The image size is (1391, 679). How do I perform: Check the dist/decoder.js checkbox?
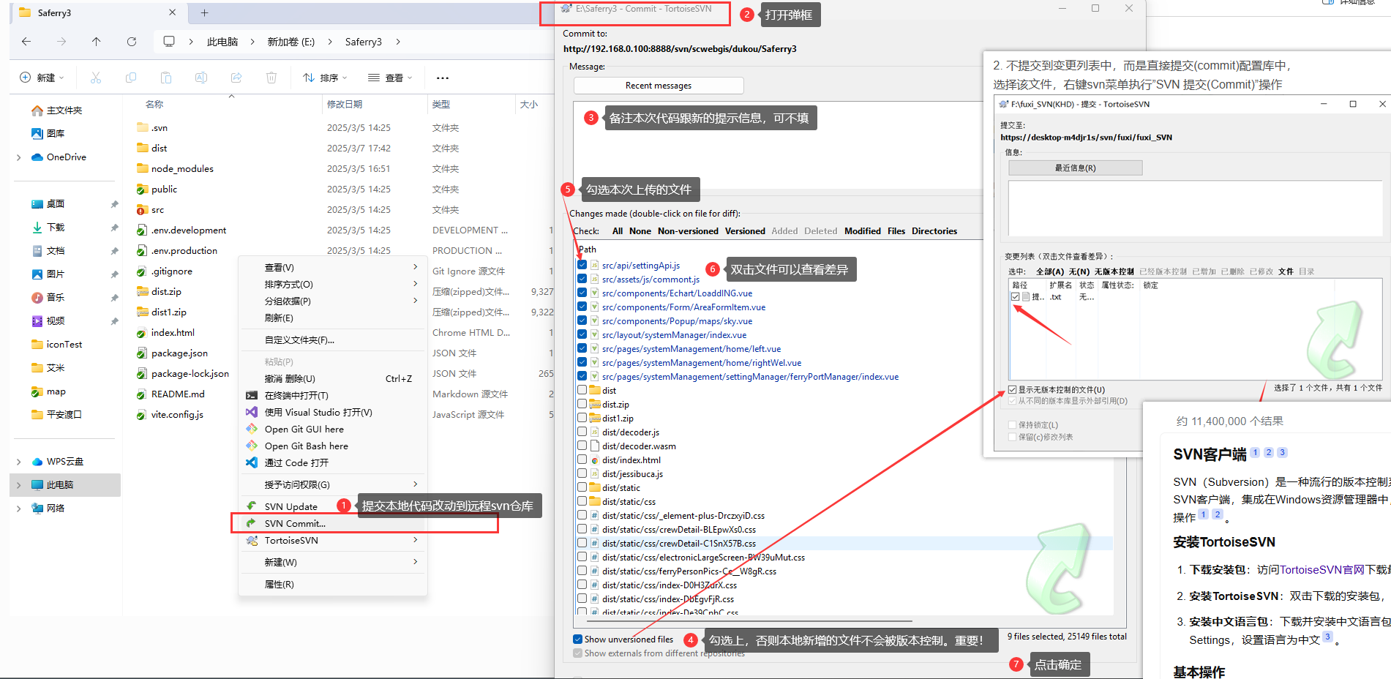[582, 432]
